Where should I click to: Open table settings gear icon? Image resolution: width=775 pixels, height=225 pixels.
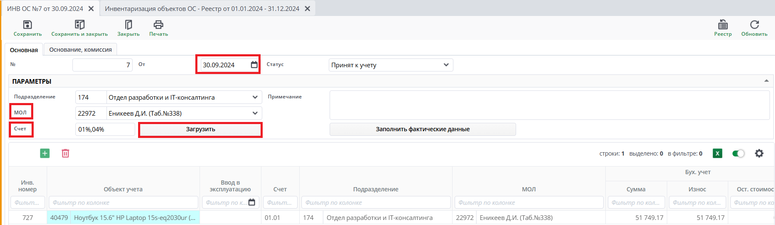click(x=759, y=154)
